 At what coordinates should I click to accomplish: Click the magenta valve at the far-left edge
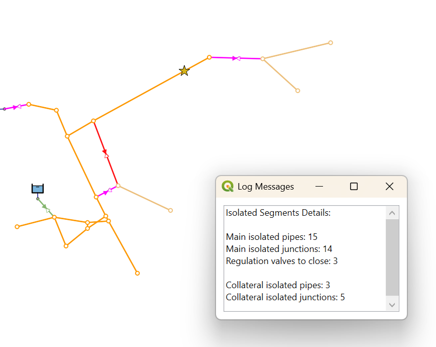pos(17,107)
